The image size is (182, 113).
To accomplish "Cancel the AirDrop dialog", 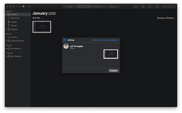I will 113,71.
